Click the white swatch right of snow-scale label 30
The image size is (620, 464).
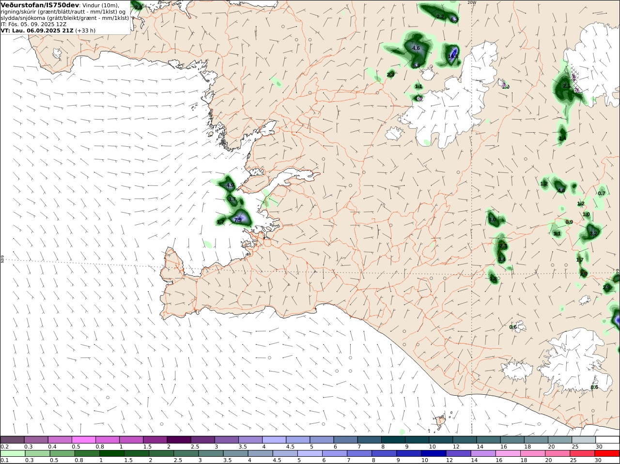pos(607,439)
